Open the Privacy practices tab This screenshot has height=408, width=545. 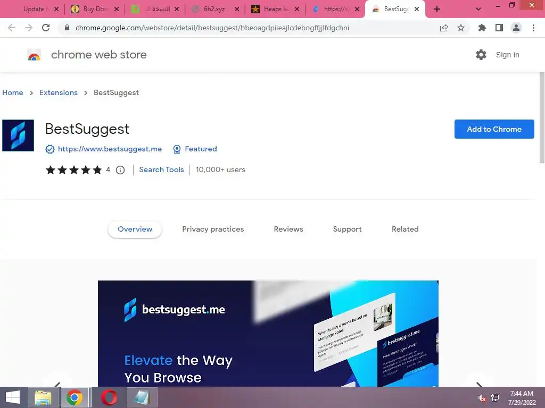click(213, 229)
